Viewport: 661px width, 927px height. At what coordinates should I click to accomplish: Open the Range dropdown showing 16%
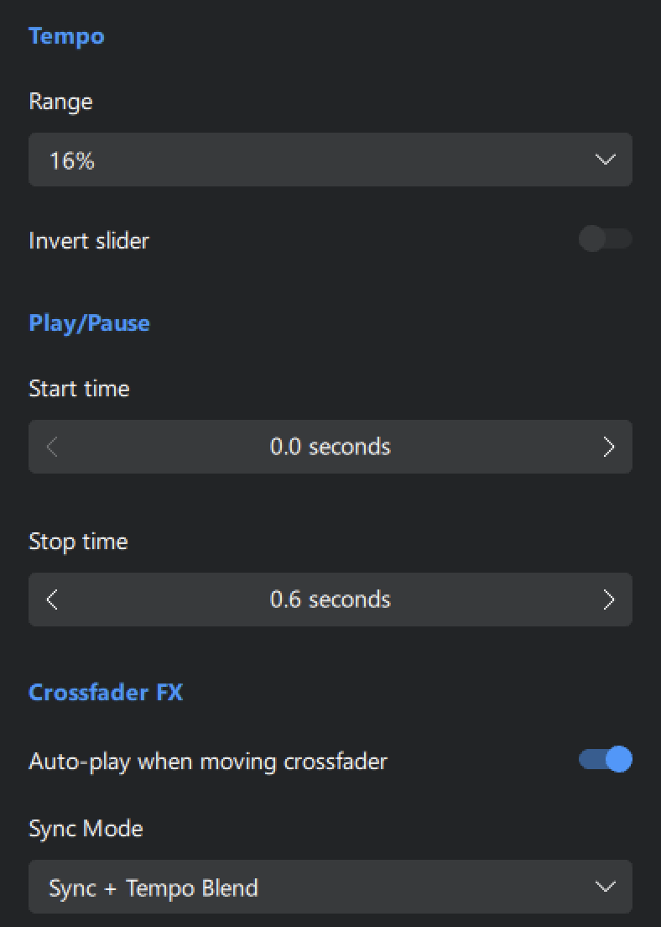pos(330,160)
